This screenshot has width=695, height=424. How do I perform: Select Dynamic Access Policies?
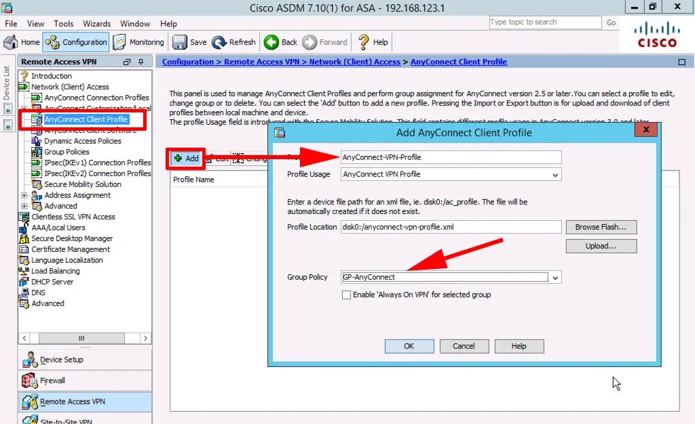(x=82, y=141)
